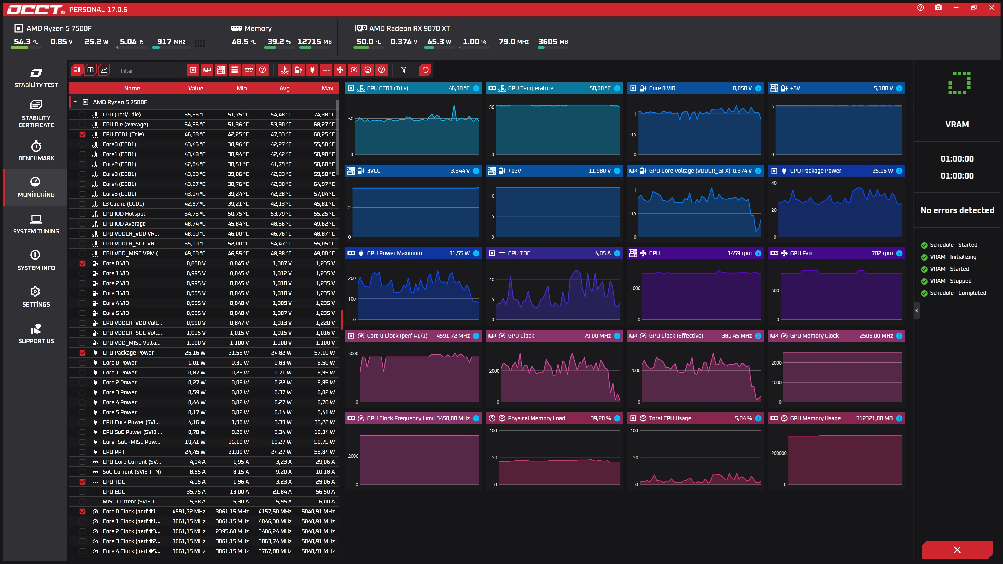Toggle the usage gauge sensor filter
The width and height of the screenshot is (1003, 564).
[x=368, y=70]
